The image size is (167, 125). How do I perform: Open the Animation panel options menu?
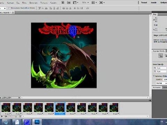click(150, 100)
